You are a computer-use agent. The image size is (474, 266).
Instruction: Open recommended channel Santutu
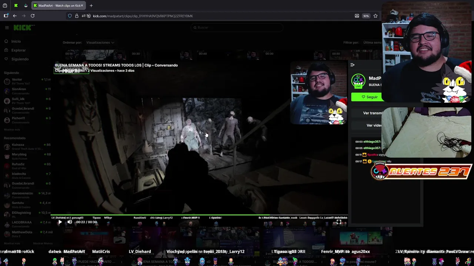coord(27,204)
